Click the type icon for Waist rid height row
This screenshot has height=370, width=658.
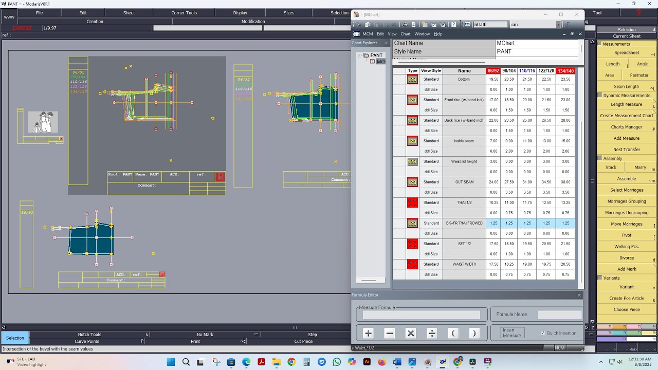click(x=412, y=161)
